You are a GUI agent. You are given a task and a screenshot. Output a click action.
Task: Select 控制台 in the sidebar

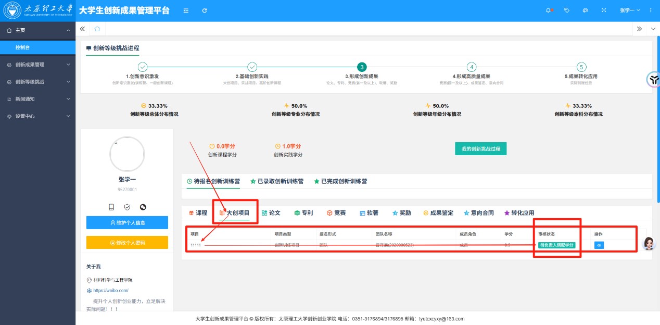pos(23,47)
